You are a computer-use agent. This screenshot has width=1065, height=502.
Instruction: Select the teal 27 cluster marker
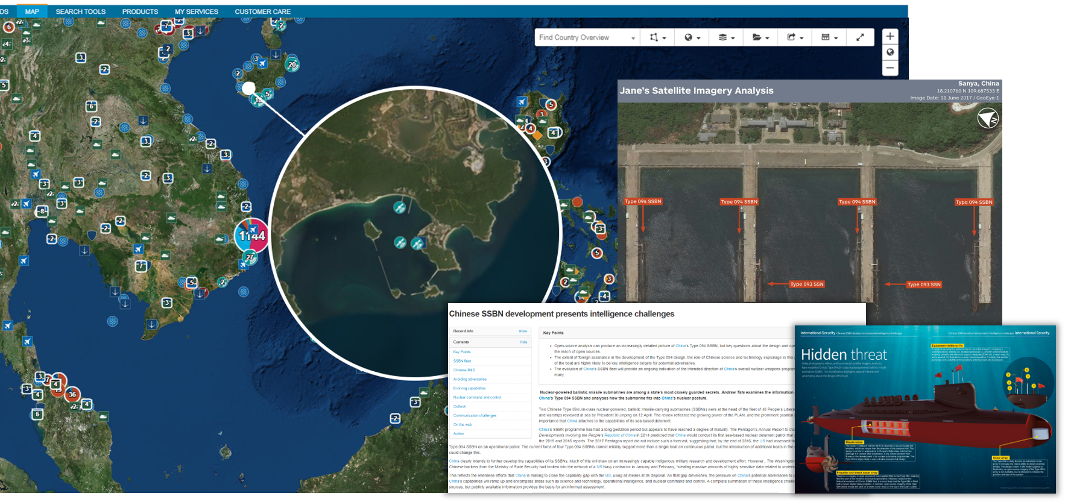[250, 257]
